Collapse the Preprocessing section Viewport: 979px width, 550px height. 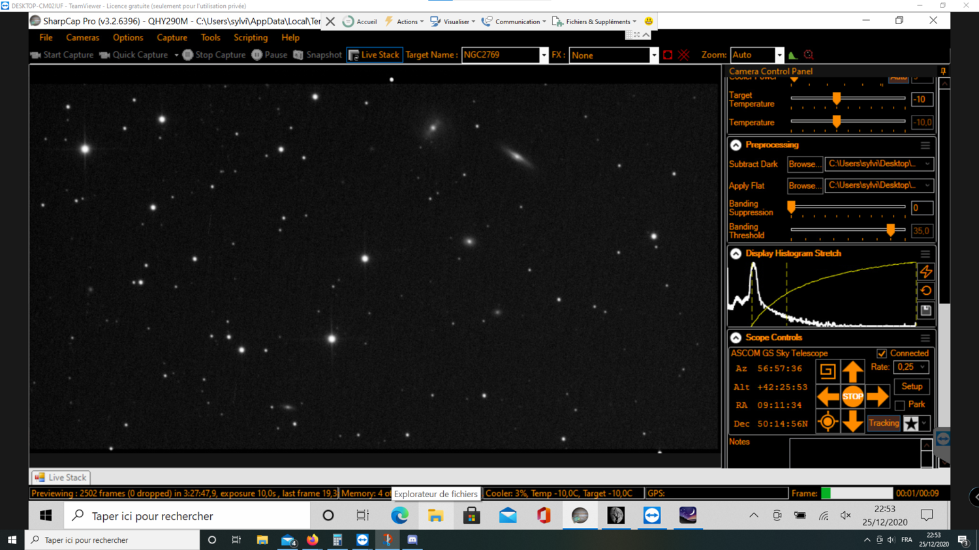(x=736, y=145)
